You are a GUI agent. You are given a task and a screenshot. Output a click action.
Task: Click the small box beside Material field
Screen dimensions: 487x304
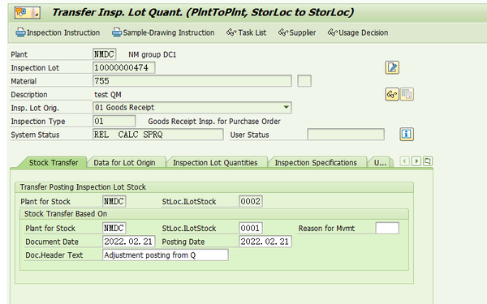click(304, 81)
